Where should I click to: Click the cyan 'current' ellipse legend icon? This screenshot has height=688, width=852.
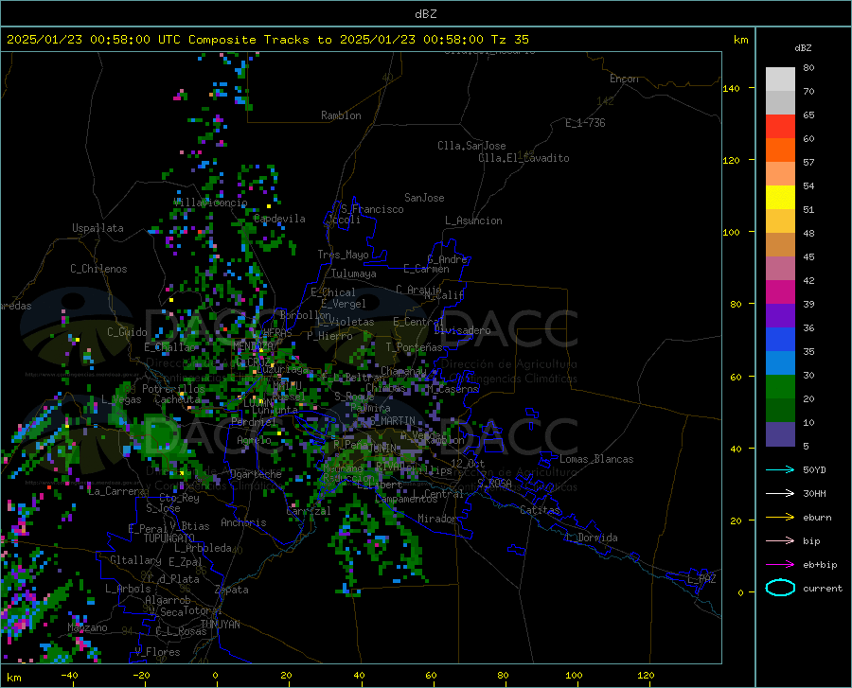[780, 588]
